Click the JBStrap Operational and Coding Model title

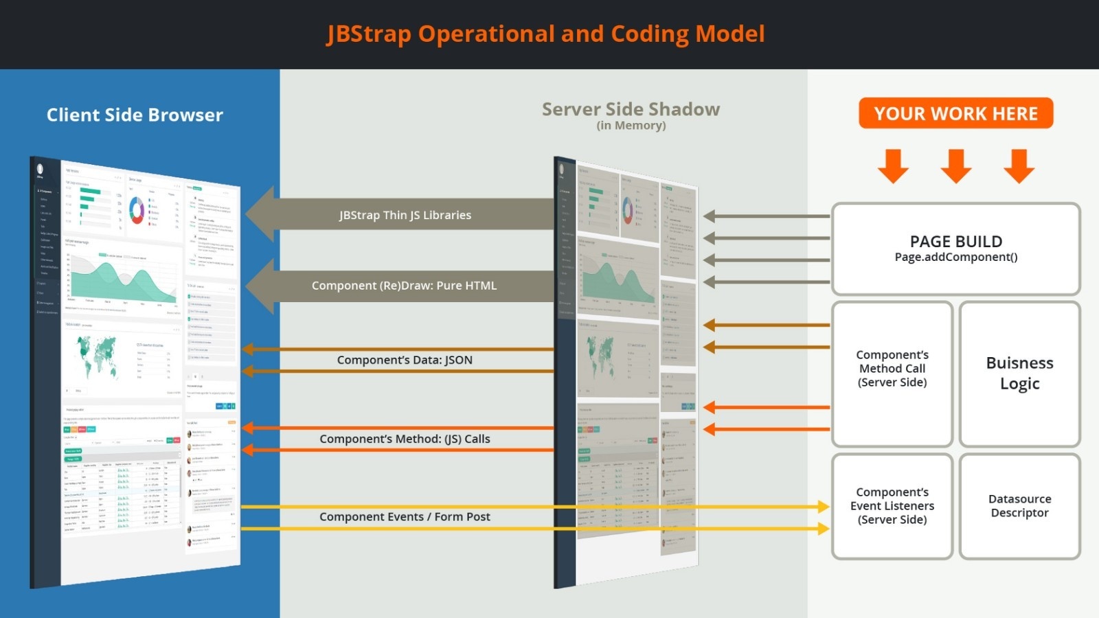coord(545,34)
